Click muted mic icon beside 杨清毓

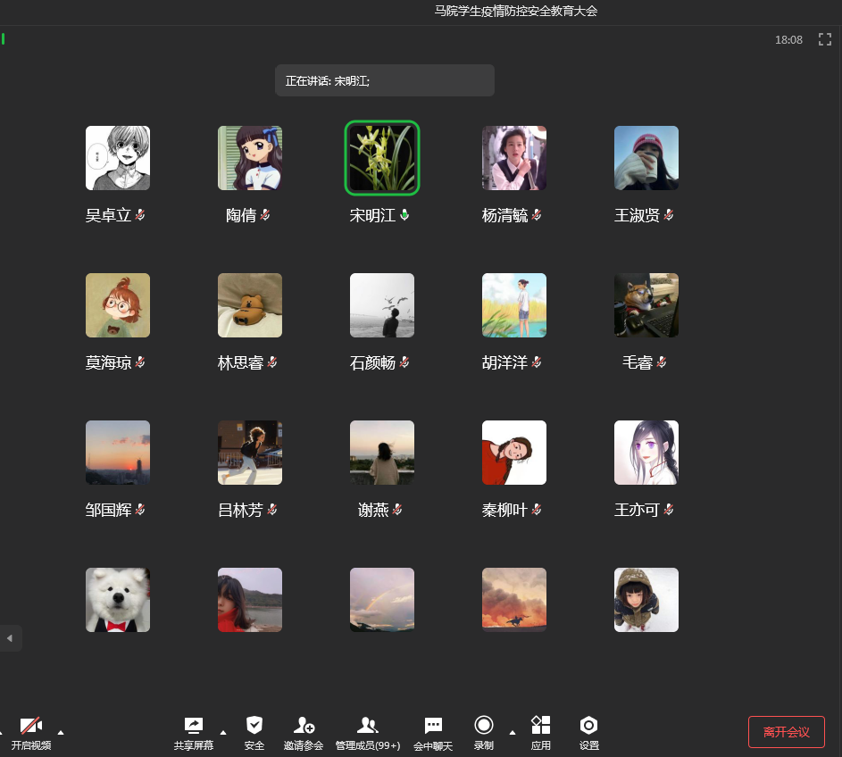pyautogui.click(x=537, y=215)
